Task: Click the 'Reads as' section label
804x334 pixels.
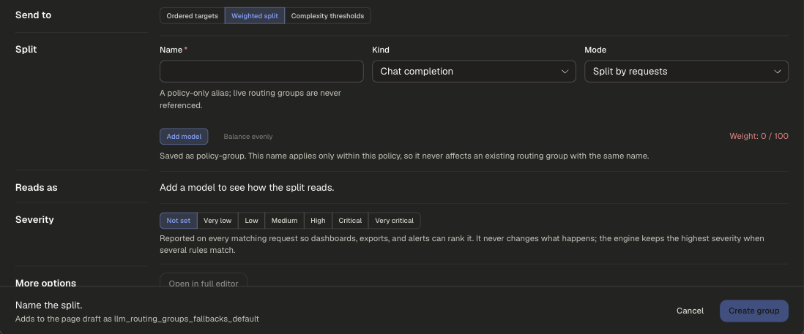Action: pos(37,188)
